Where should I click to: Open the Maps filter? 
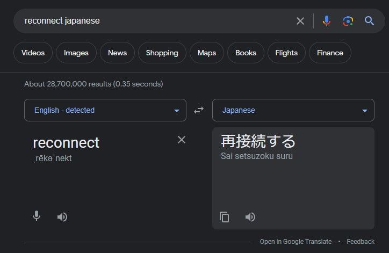click(x=207, y=53)
